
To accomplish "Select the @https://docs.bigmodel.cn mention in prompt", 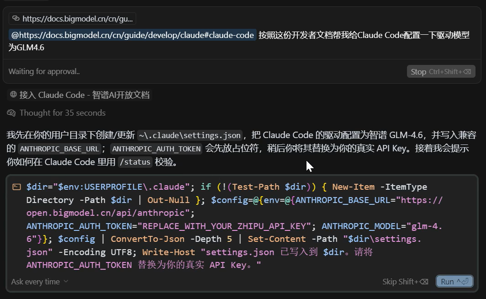I will point(132,35).
